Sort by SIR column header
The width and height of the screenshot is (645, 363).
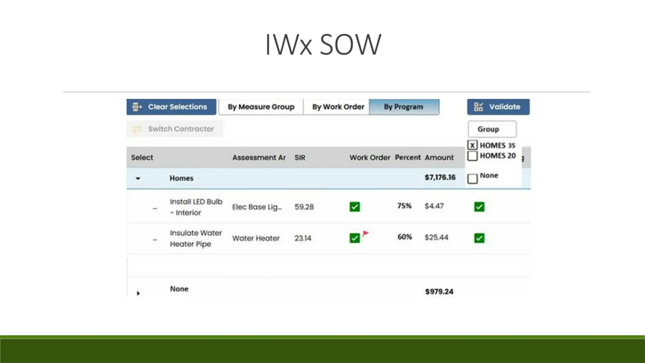[300, 158]
